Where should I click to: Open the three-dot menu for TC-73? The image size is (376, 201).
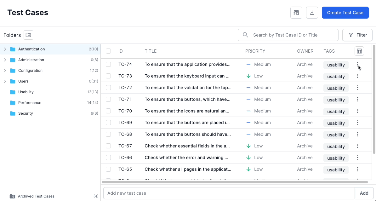coord(357,76)
